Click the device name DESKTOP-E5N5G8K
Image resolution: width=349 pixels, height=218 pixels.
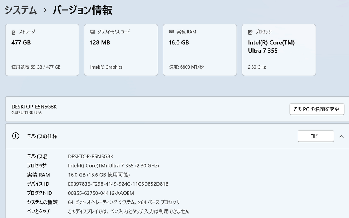pos(33,106)
